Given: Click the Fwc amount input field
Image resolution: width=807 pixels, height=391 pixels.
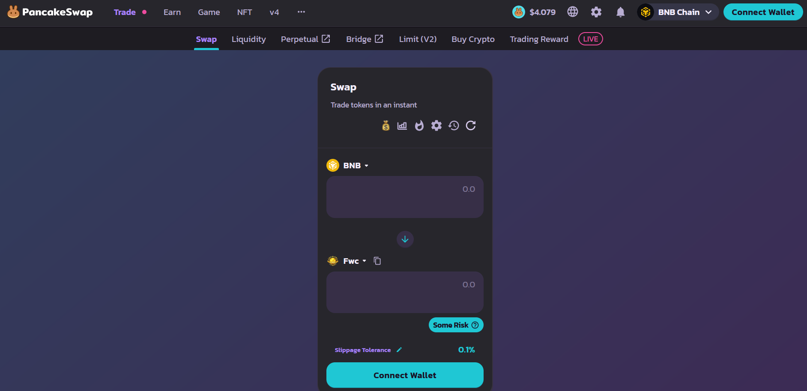Looking at the screenshot, I should coord(405,293).
